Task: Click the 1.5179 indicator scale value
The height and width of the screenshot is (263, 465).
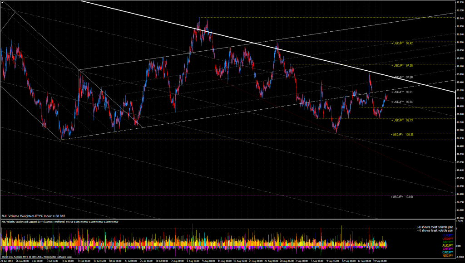Action: pos(460,221)
